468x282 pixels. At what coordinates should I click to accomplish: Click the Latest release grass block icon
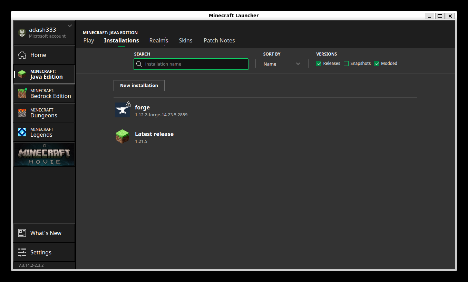coord(122,137)
